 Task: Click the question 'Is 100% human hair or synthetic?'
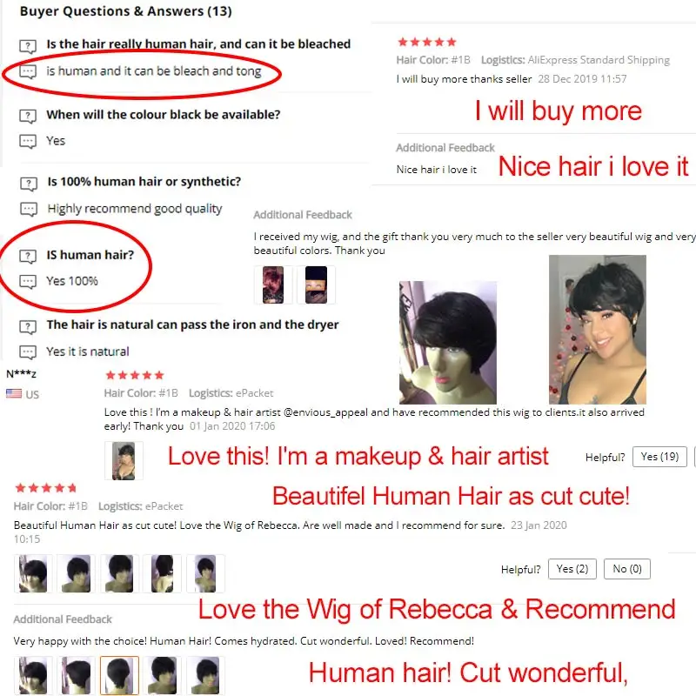pyautogui.click(x=144, y=182)
